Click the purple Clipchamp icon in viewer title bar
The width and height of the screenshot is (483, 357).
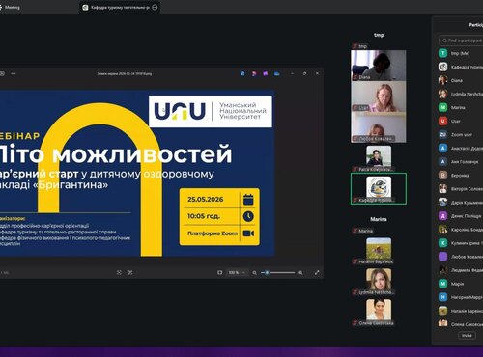[266, 73]
